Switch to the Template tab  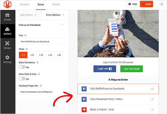click(24, 4)
